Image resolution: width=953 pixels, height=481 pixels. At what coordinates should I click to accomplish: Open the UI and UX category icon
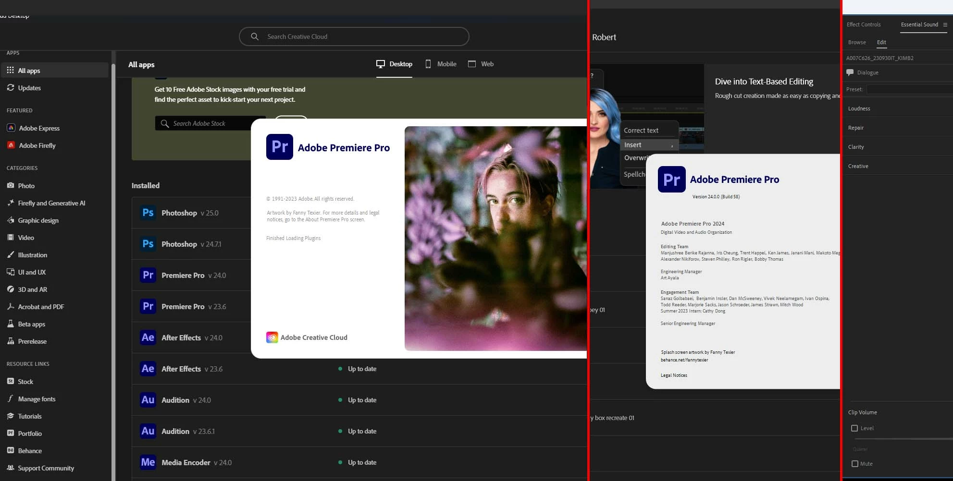click(x=11, y=272)
